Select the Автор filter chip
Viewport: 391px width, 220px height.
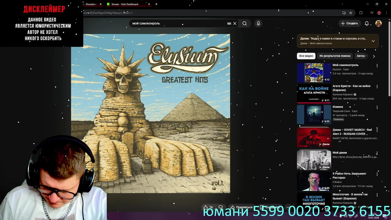point(362,56)
